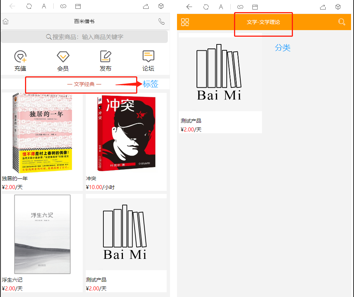Viewport: 354px width, 297px height.
Task: Click 测试产品 title in left window
Action: pyautogui.click(x=96, y=280)
